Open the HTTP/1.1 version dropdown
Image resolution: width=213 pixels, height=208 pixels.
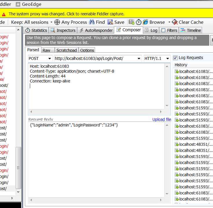(168, 58)
